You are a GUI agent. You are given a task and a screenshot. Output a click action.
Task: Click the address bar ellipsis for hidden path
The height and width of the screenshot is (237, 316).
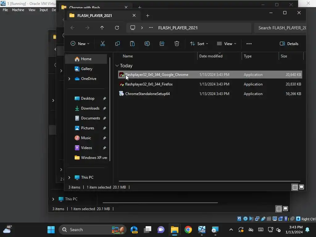click(x=151, y=27)
